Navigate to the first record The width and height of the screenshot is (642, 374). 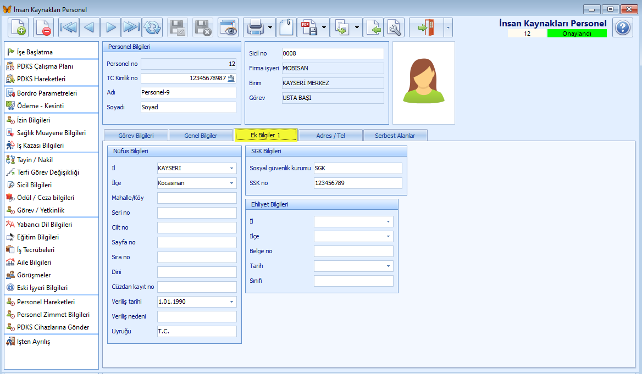point(68,27)
